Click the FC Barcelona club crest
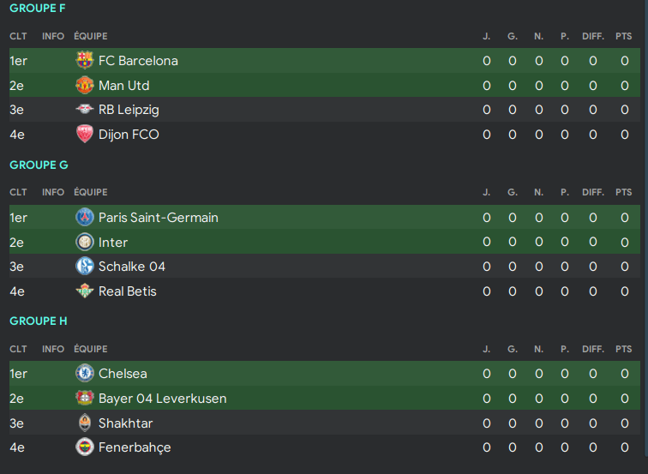648x474 pixels. click(x=85, y=61)
